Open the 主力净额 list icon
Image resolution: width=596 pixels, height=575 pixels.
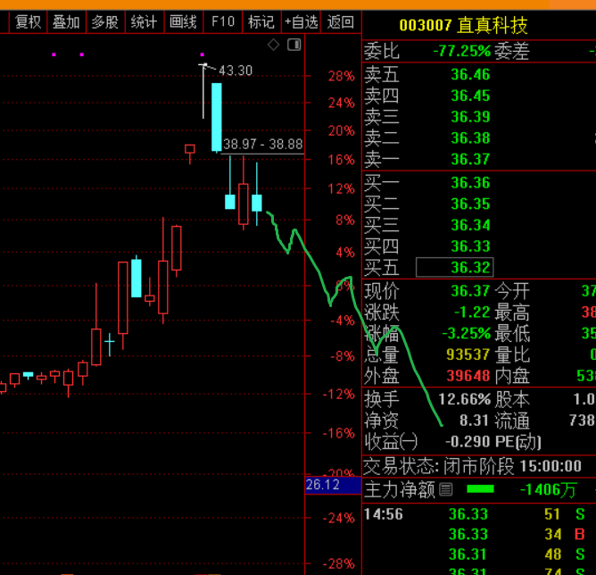tap(446, 489)
